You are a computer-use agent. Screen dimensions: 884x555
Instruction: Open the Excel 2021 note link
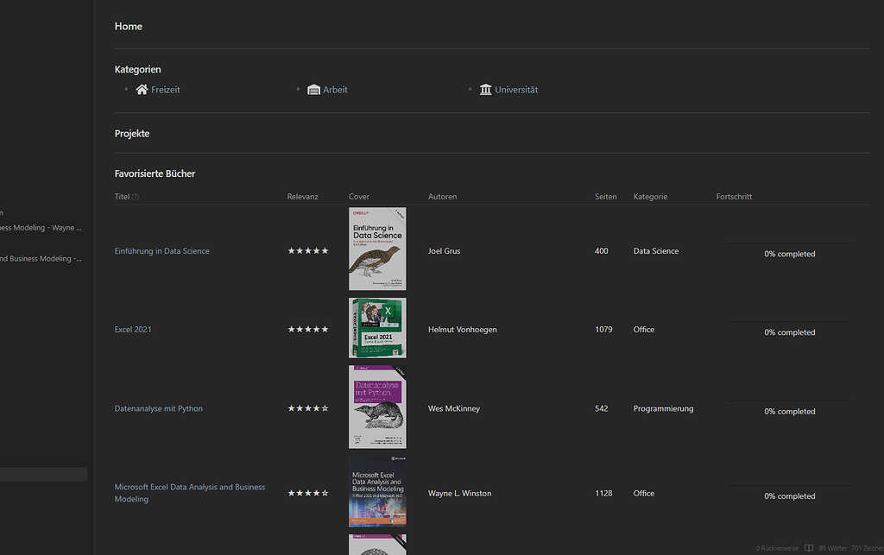[133, 329]
